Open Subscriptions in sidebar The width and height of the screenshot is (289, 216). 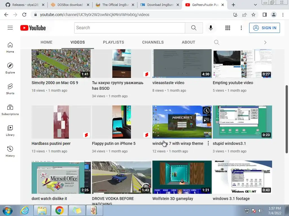(10, 110)
